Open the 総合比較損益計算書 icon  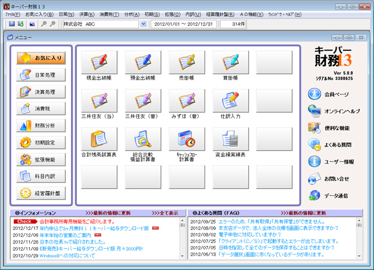click(143, 139)
